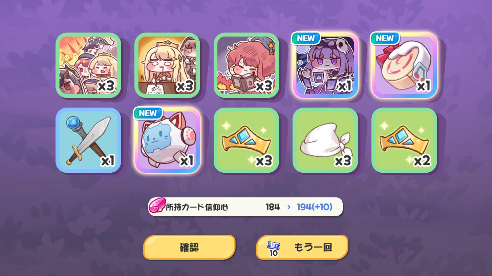The width and height of the screenshot is (492, 276).
Task: Click the 194(+10) faith value text
Action: coord(315,207)
